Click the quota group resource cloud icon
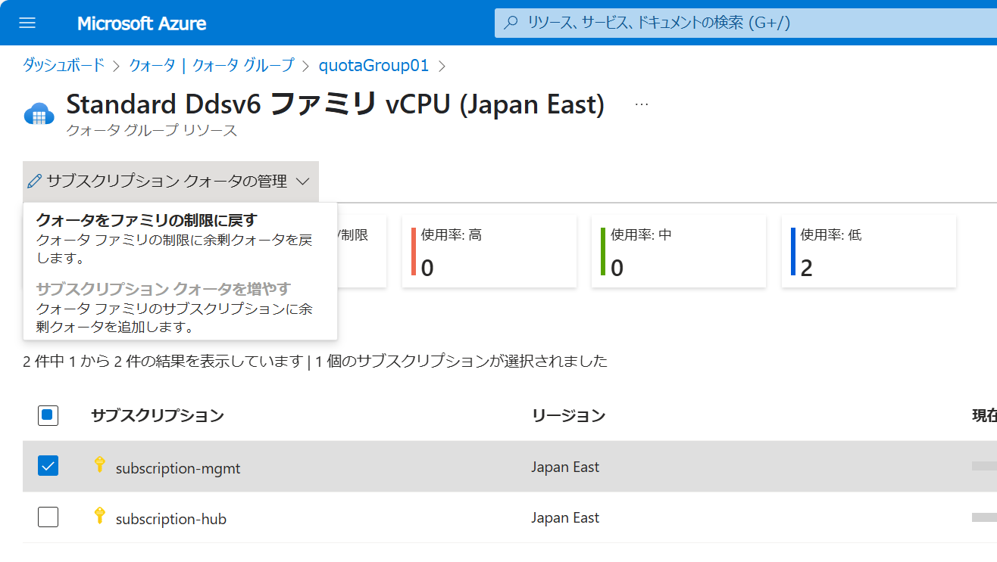The width and height of the screenshot is (997, 562). [39, 114]
